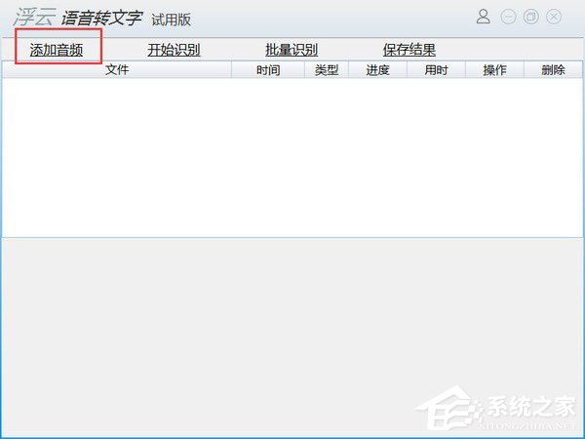Minimize the 语音转文字 window
The height and width of the screenshot is (439, 585).
[x=508, y=17]
